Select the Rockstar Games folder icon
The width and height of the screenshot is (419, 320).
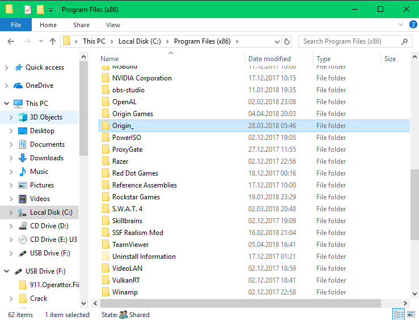tap(105, 197)
